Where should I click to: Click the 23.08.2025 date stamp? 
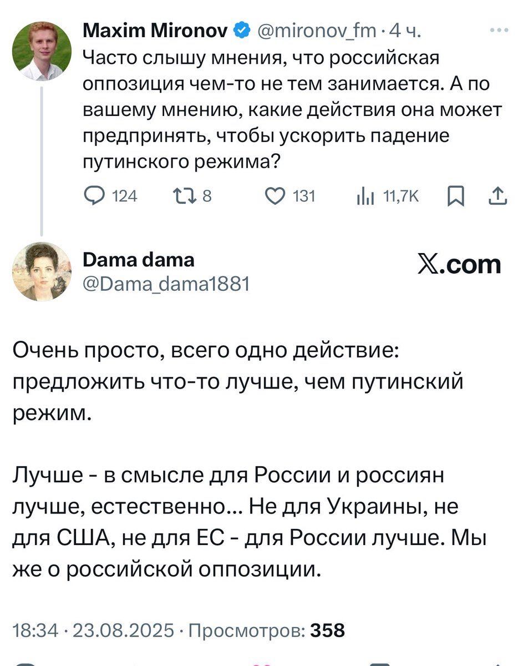pyautogui.click(x=124, y=630)
